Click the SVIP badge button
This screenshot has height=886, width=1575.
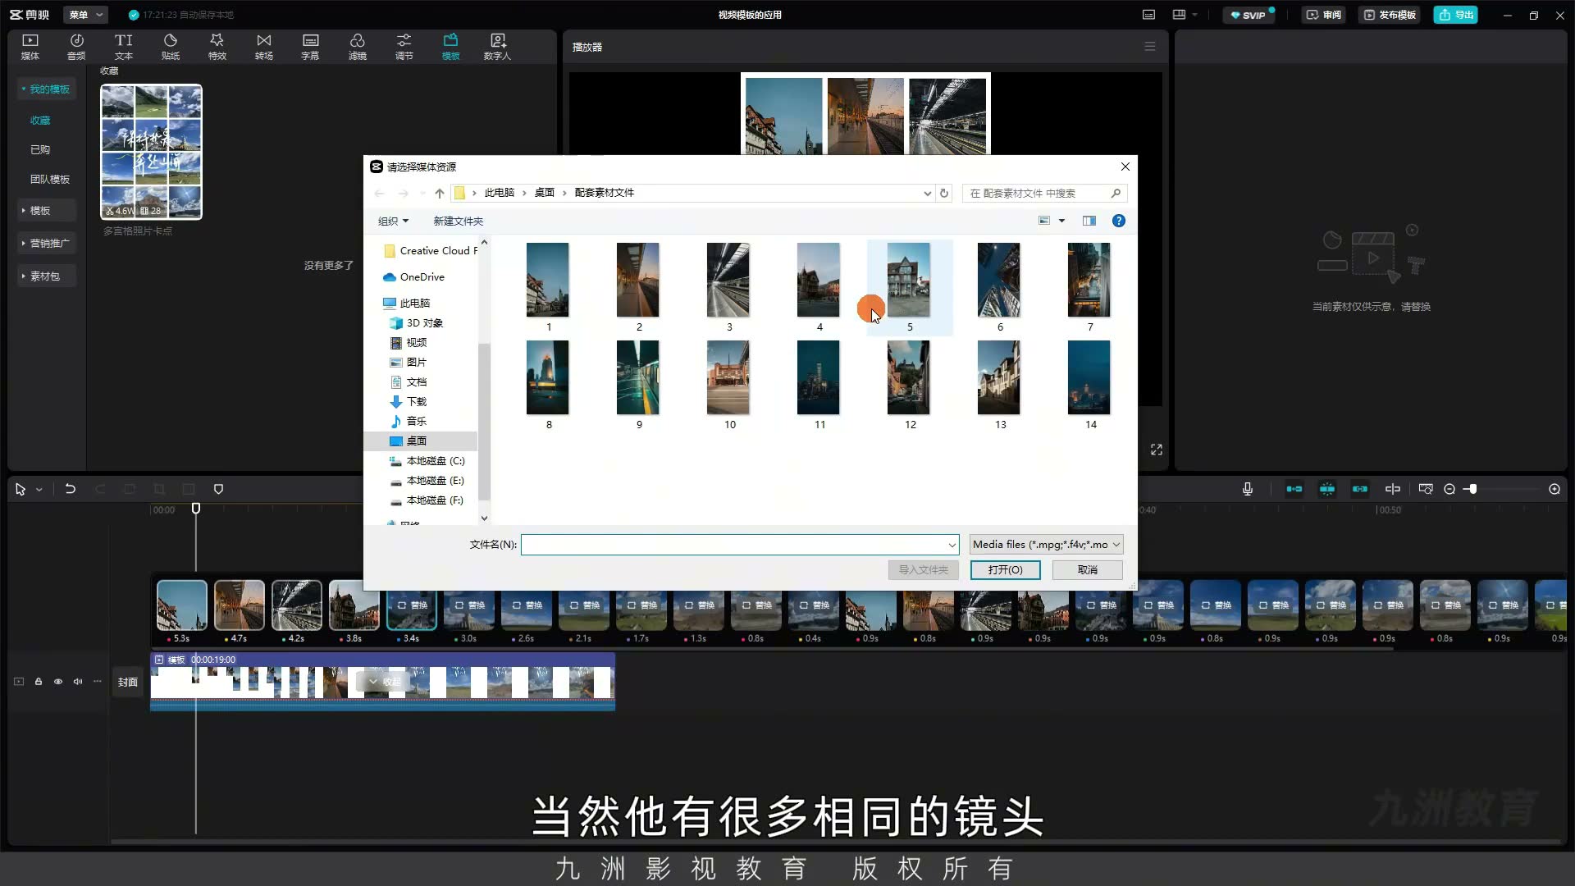(x=1249, y=15)
